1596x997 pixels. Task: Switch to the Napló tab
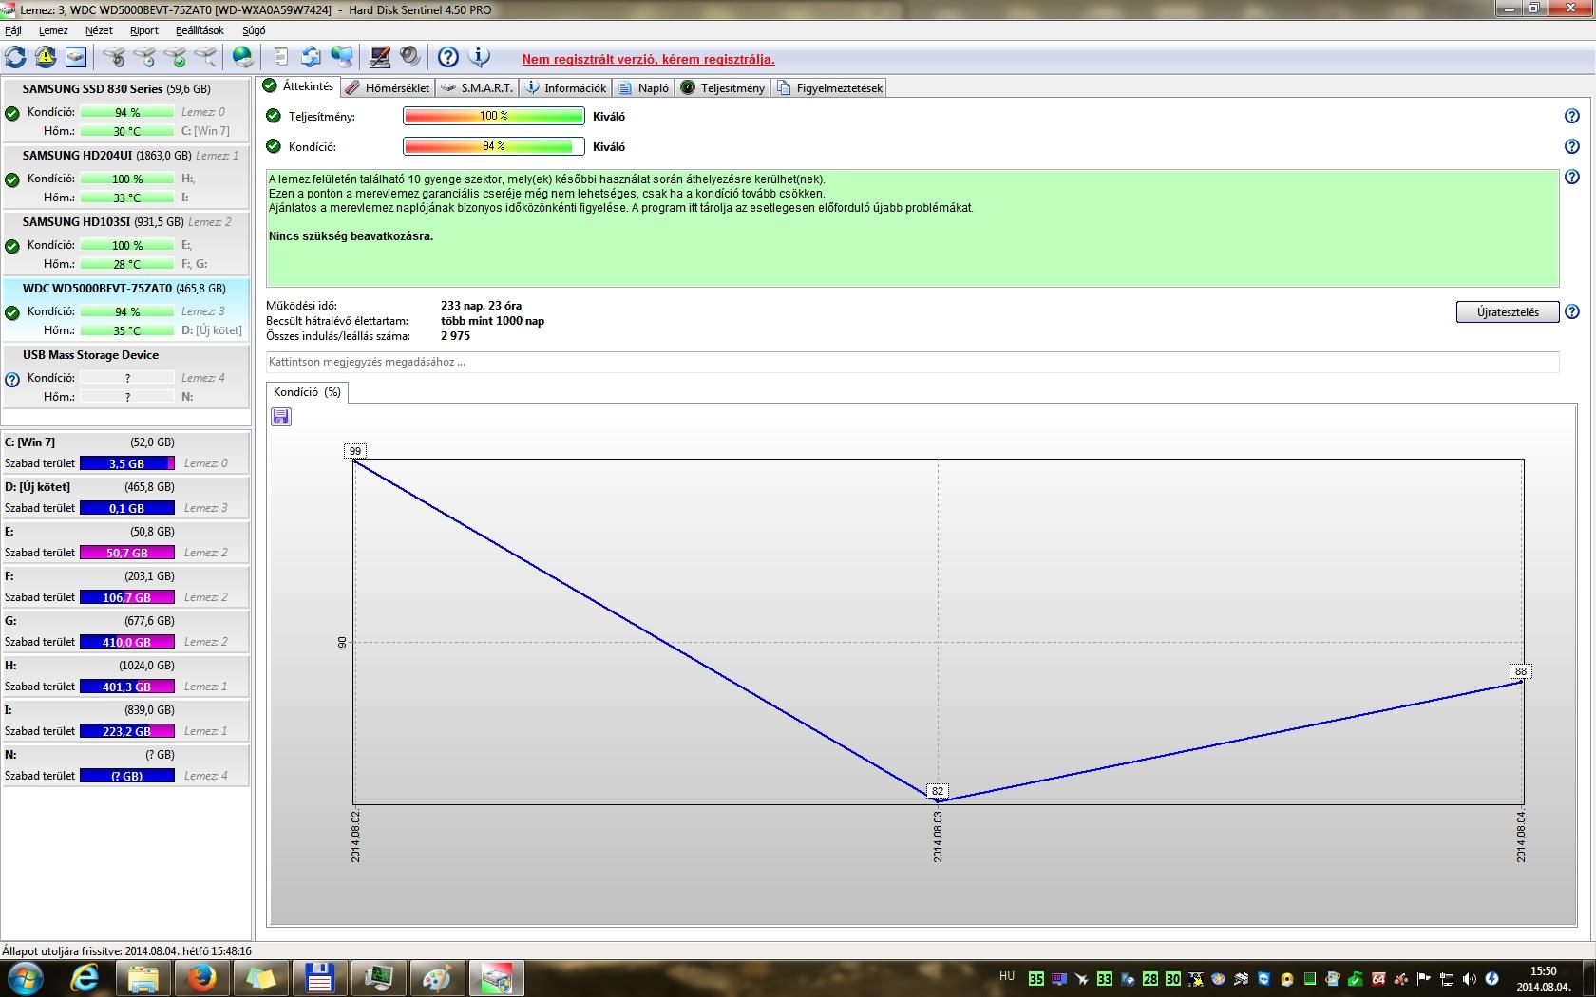644,87
